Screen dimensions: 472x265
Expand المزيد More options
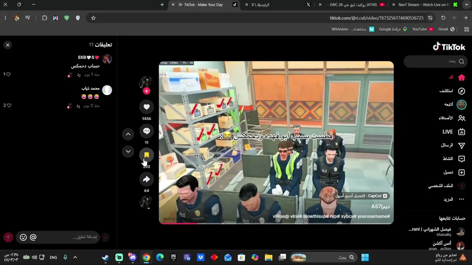(x=454, y=199)
